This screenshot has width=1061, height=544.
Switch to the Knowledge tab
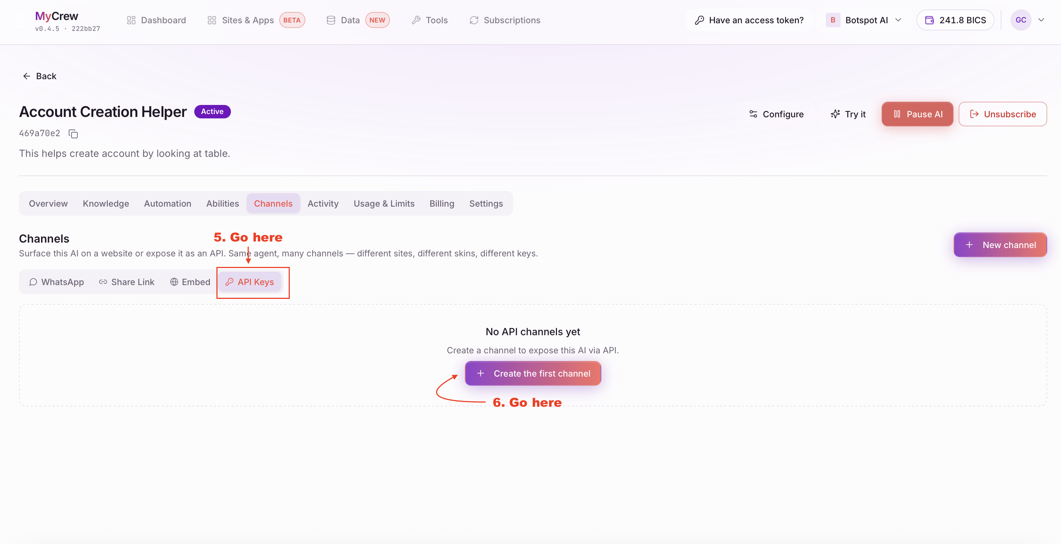pyautogui.click(x=106, y=203)
